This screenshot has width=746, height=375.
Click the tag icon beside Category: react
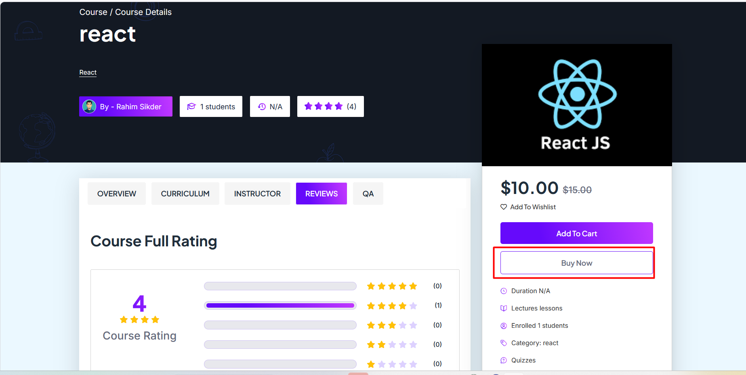click(x=504, y=343)
